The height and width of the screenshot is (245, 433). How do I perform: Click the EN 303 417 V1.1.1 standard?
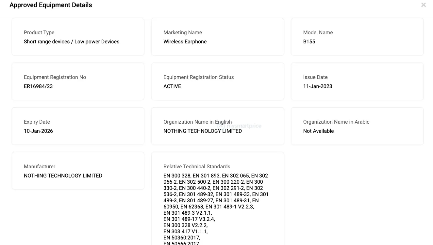tap(185, 231)
